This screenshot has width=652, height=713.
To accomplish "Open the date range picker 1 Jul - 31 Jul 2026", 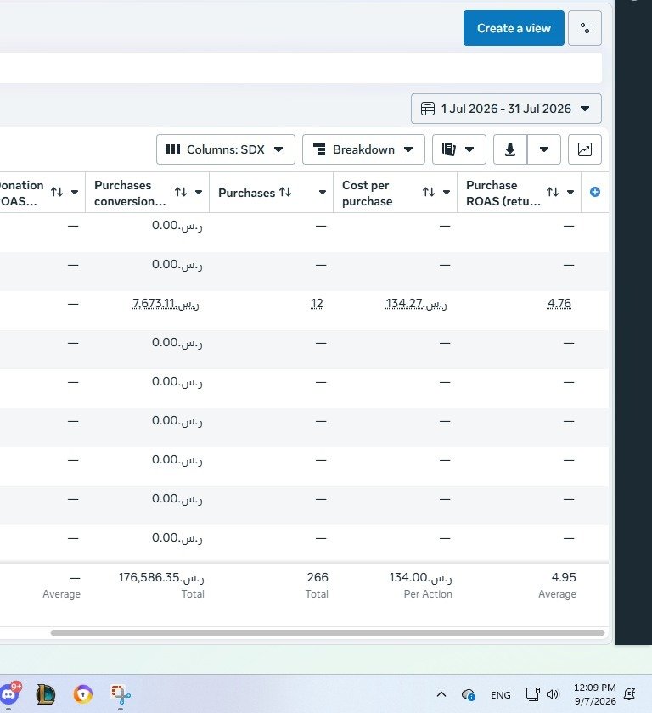I will [x=506, y=109].
